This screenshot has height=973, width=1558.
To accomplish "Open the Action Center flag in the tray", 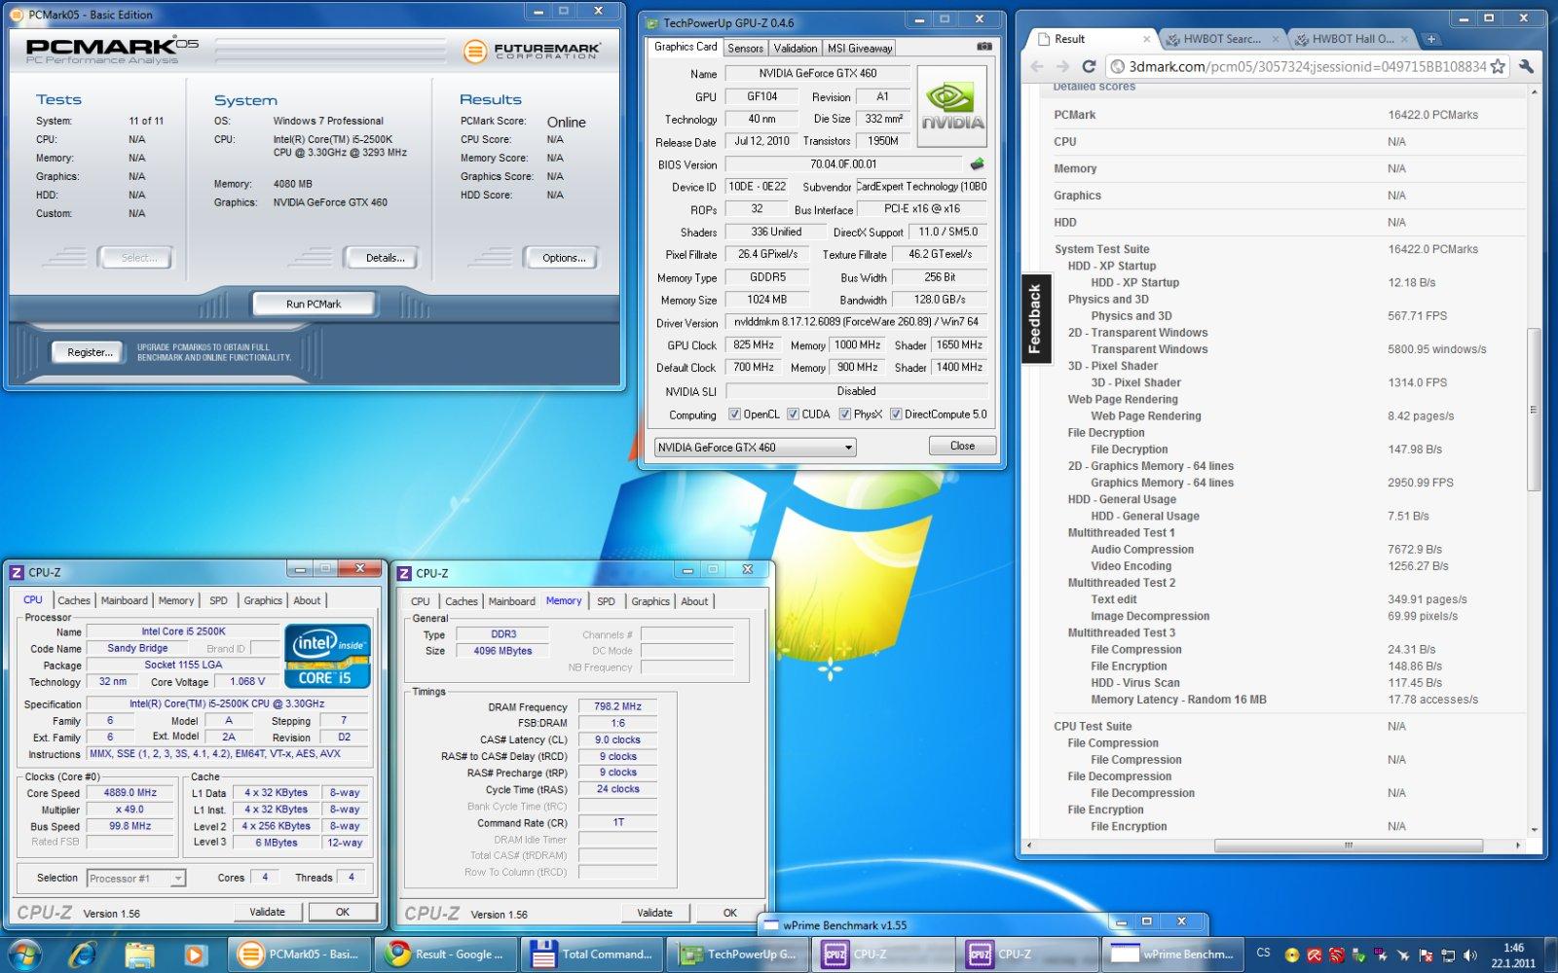I will [x=1426, y=955].
